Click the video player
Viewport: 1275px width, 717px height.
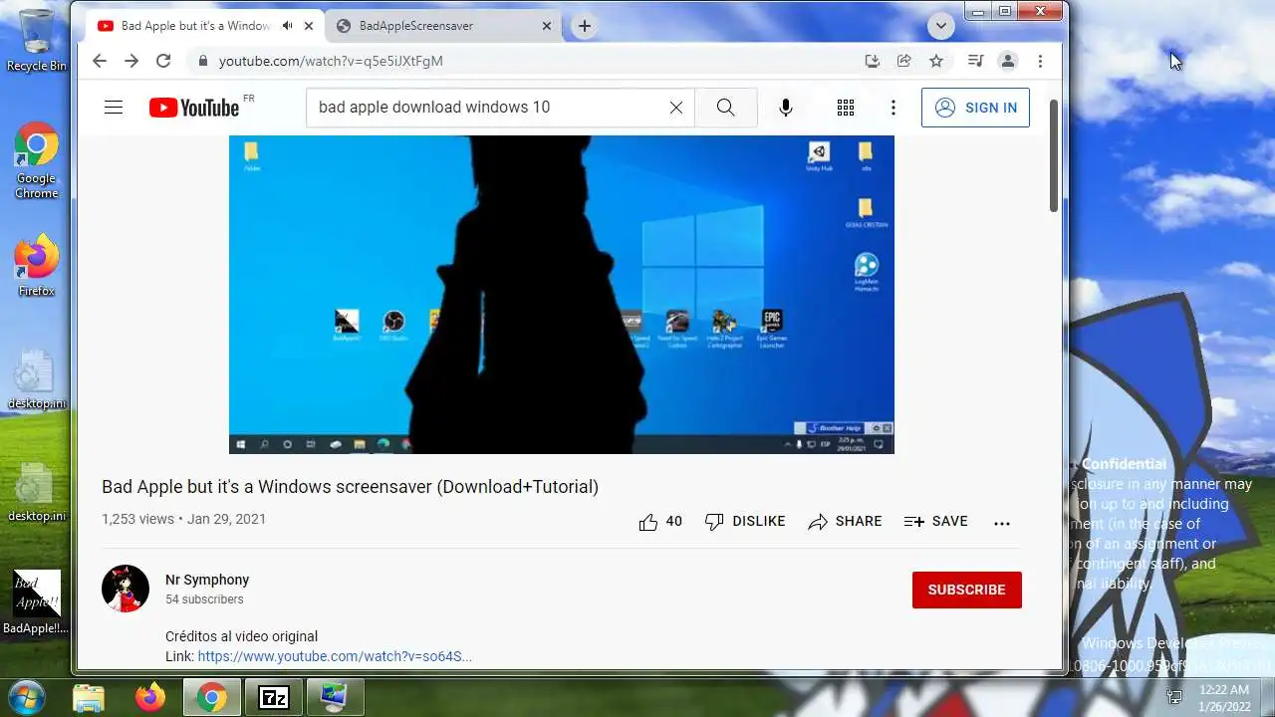pyautogui.click(x=562, y=295)
